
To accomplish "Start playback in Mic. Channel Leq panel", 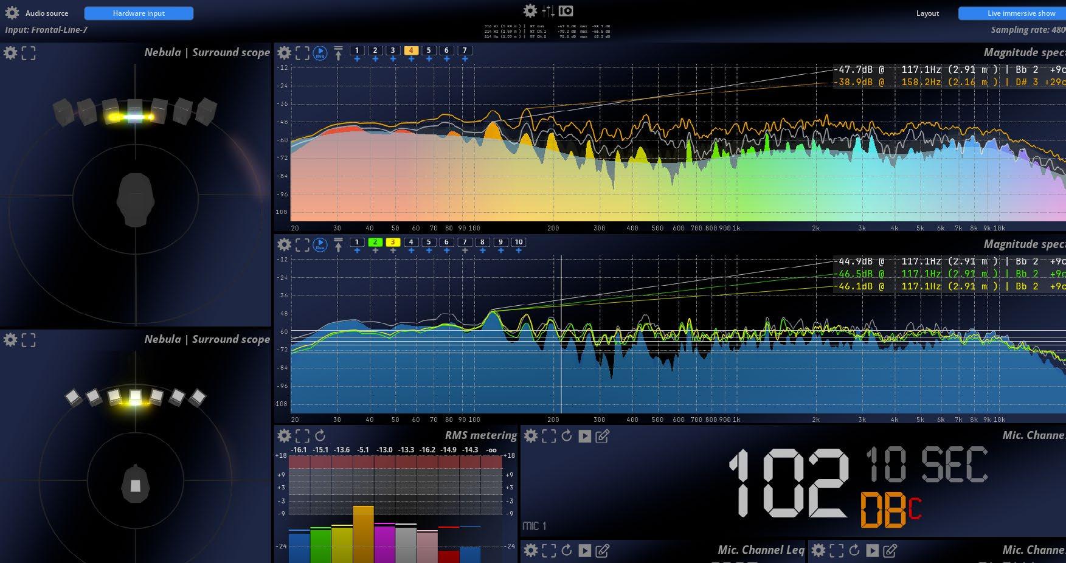I will [584, 551].
